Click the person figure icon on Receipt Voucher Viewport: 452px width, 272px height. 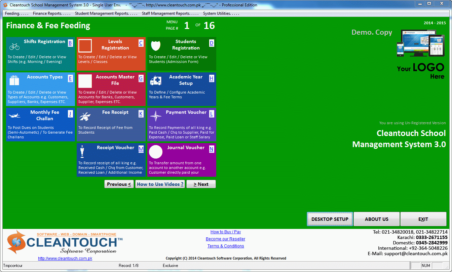(82, 151)
